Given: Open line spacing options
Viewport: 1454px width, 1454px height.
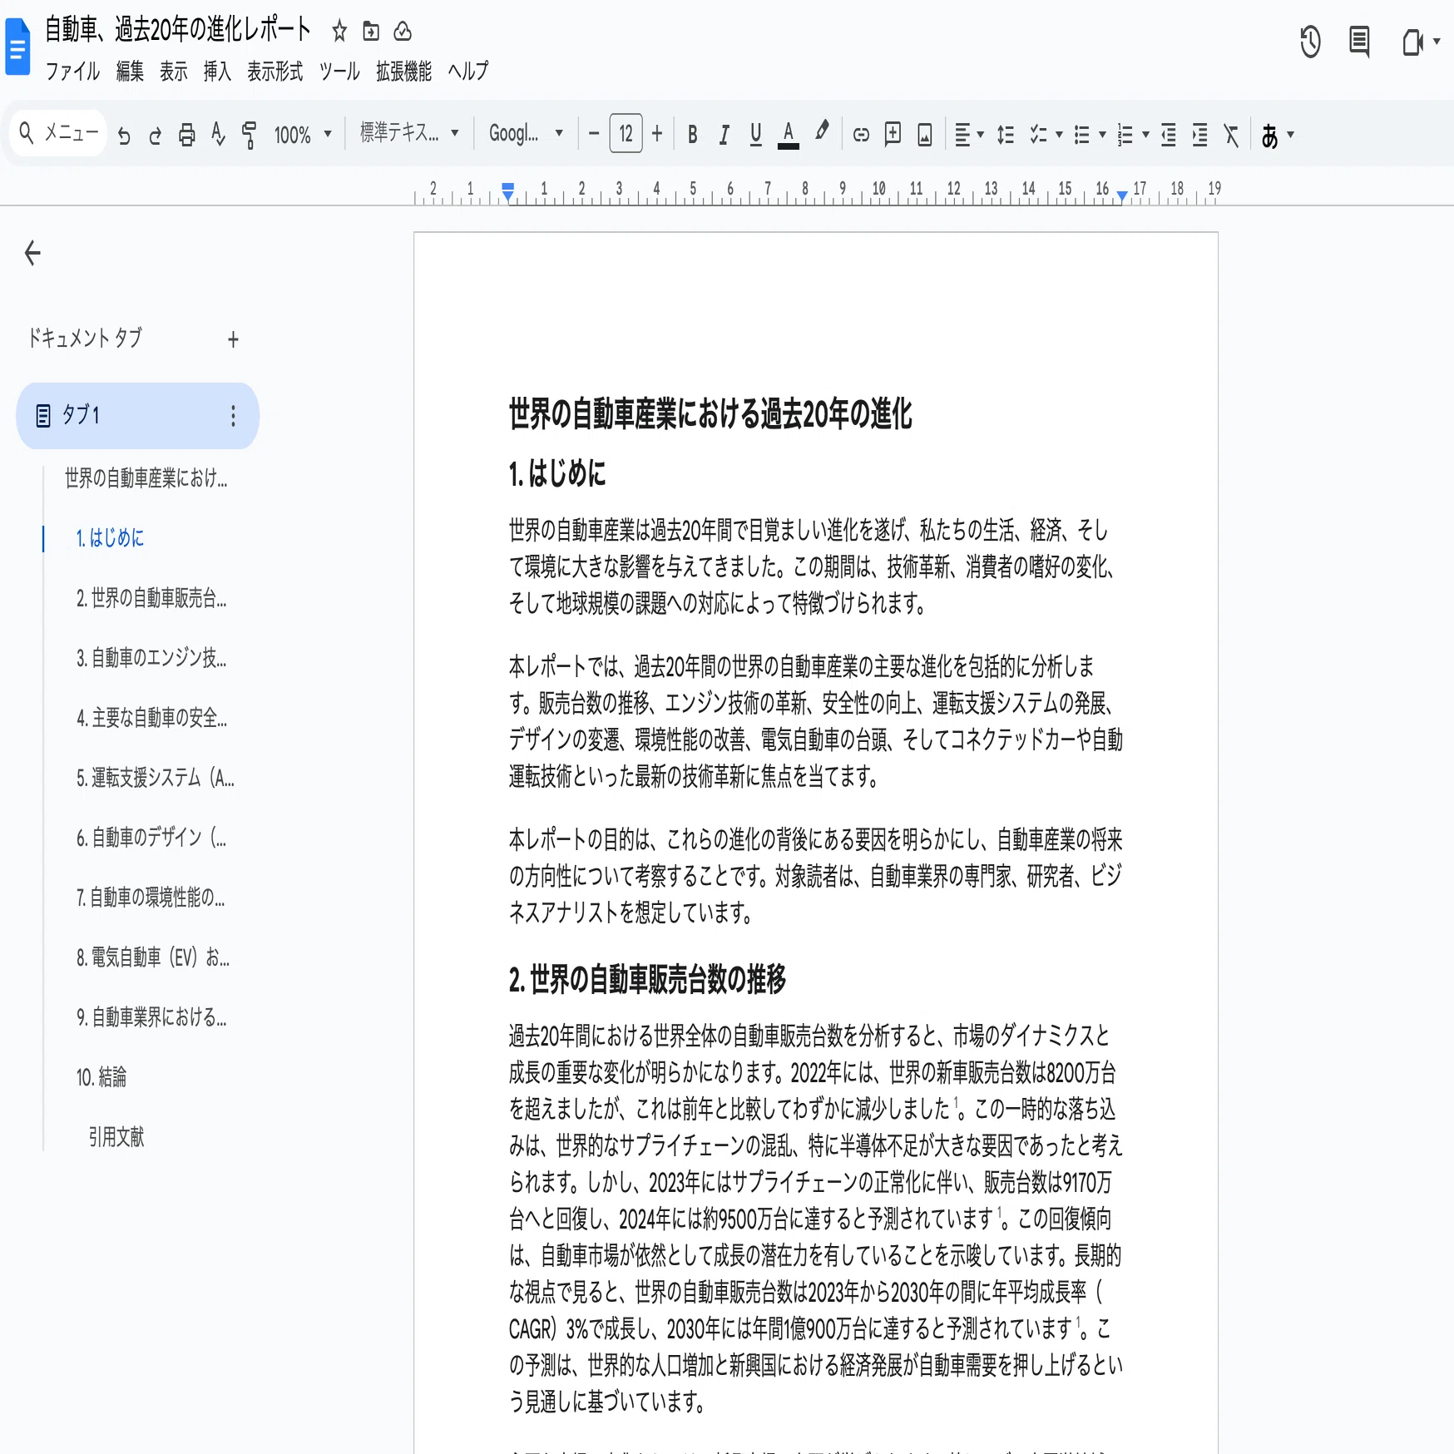Looking at the screenshot, I should 1006,135.
